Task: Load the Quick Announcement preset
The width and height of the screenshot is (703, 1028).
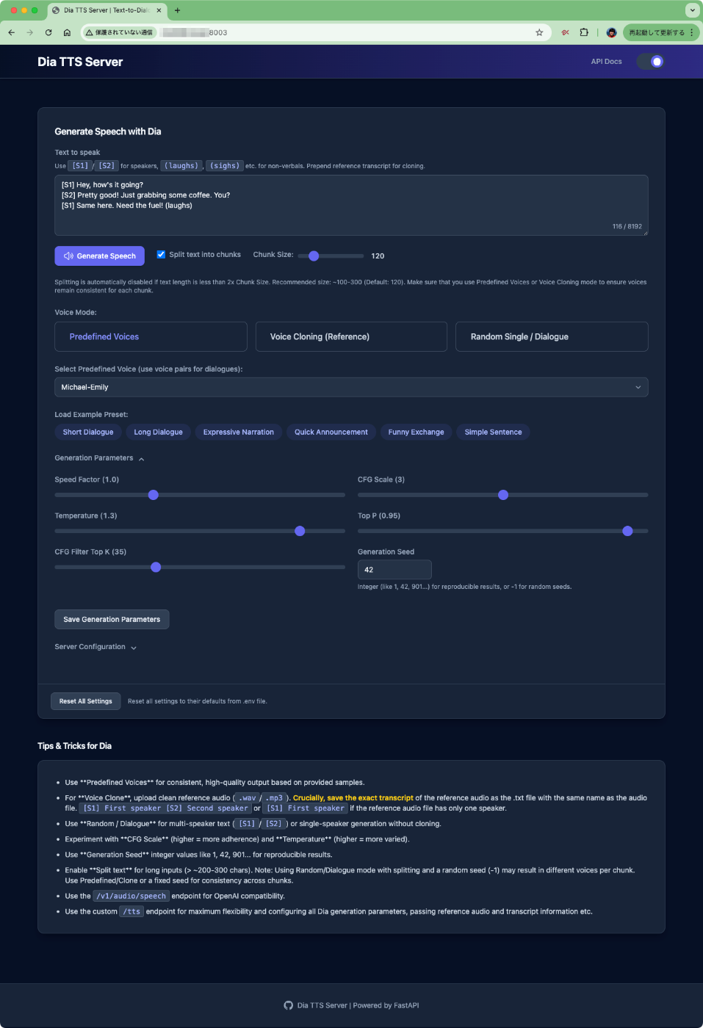Action: (331, 432)
